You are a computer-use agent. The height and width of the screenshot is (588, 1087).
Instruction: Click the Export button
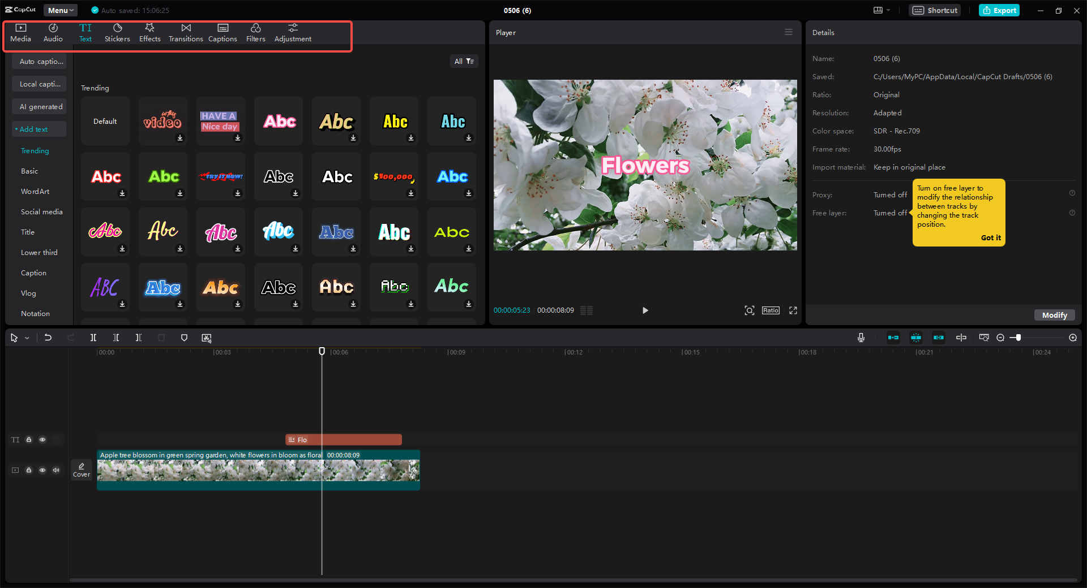999,10
